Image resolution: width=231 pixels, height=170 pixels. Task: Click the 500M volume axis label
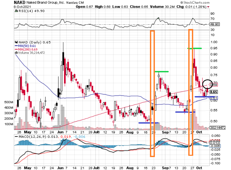9,102
